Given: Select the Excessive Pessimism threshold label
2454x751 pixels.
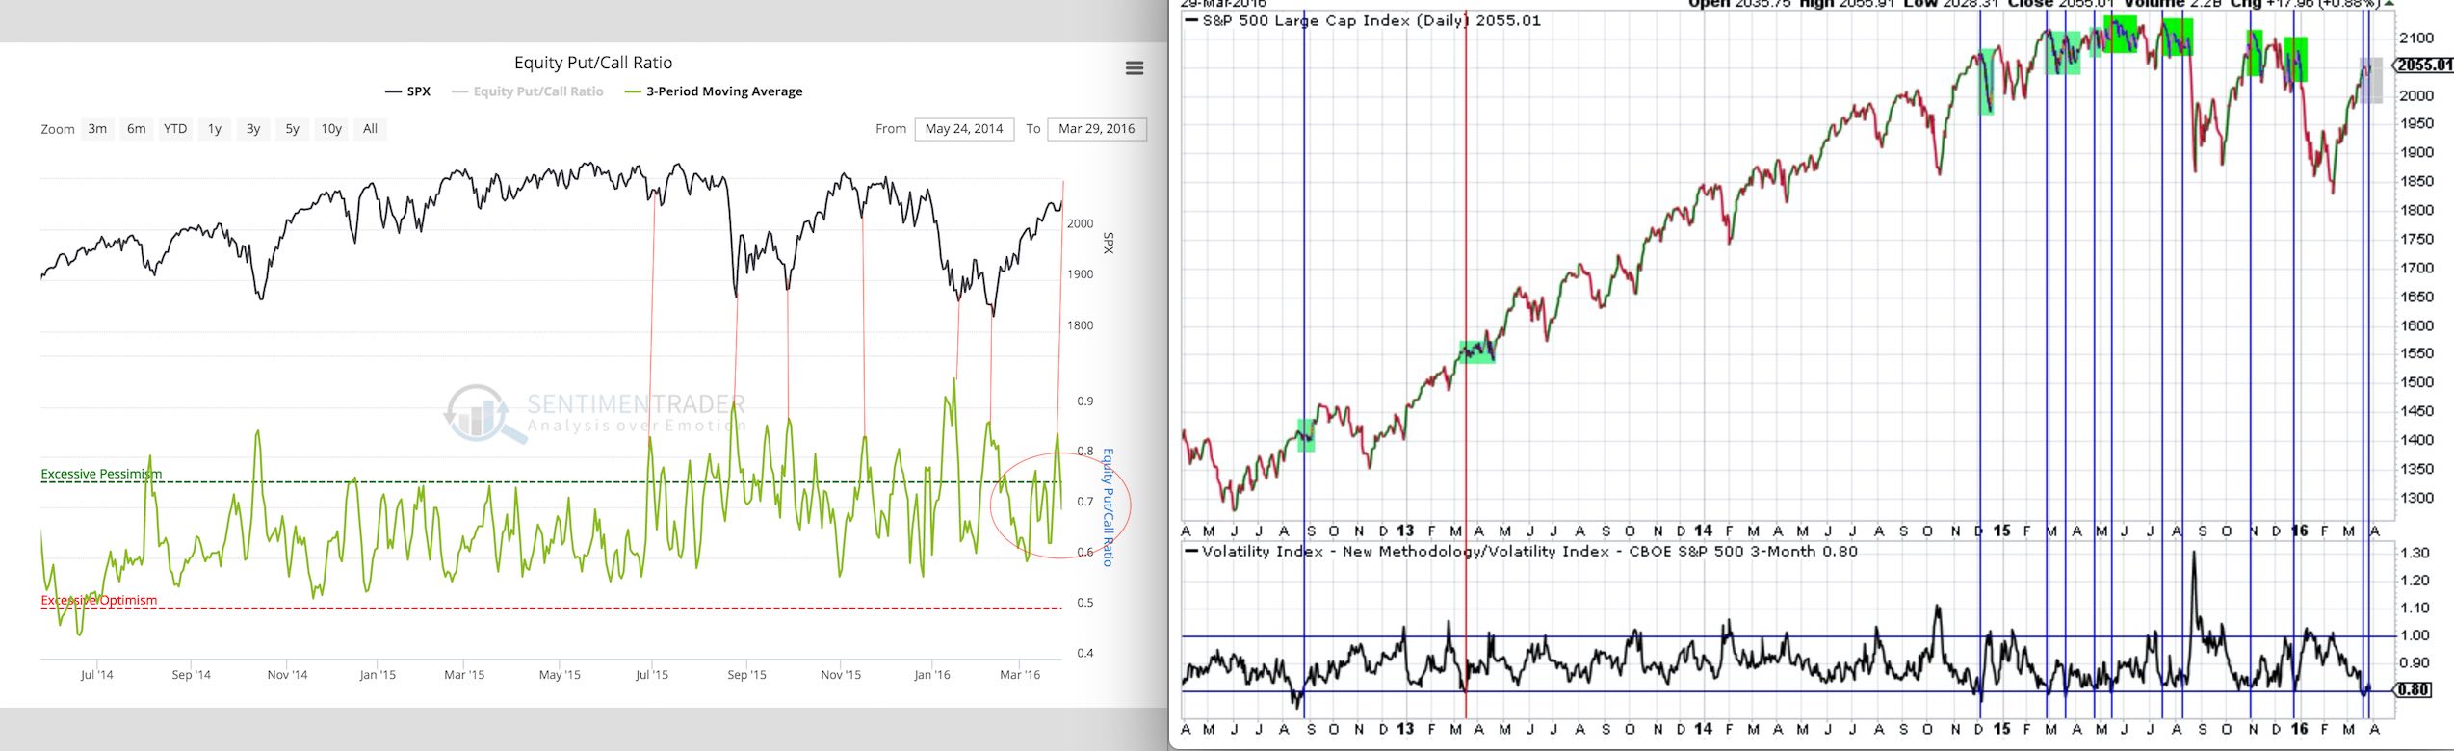Looking at the screenshot, I should pos(101,474).
